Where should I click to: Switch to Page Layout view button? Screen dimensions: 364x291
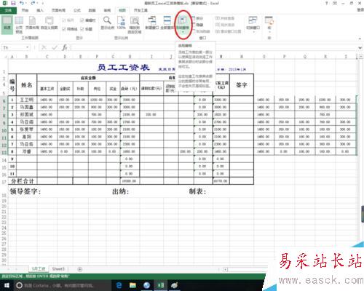[32, 23]
